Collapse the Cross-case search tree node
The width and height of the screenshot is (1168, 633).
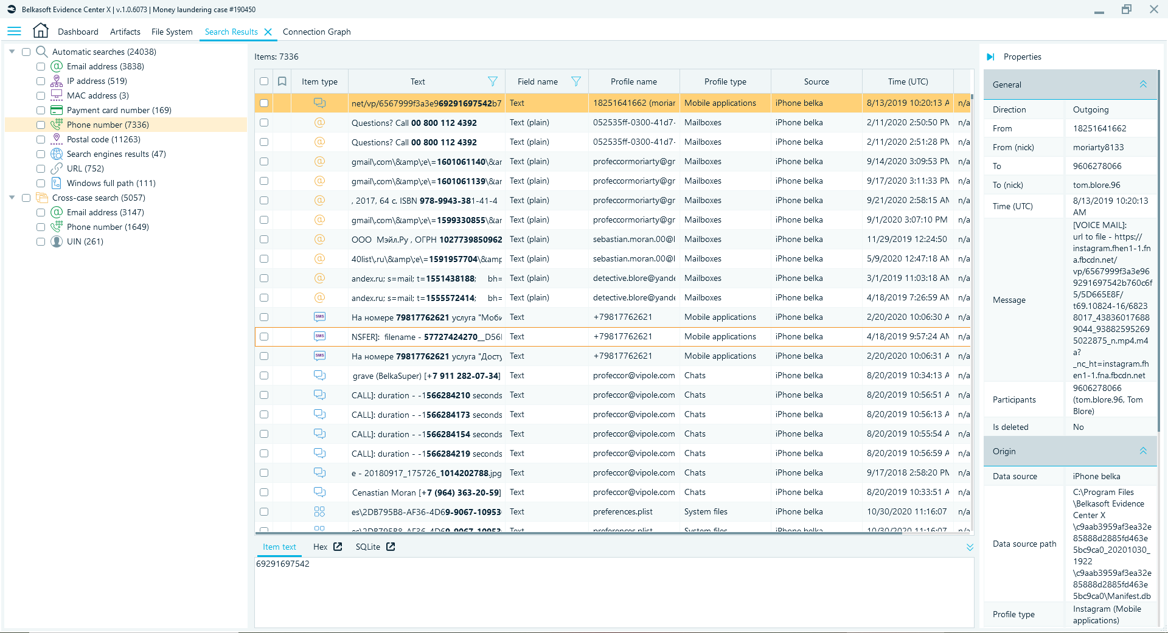click(12, 198)
